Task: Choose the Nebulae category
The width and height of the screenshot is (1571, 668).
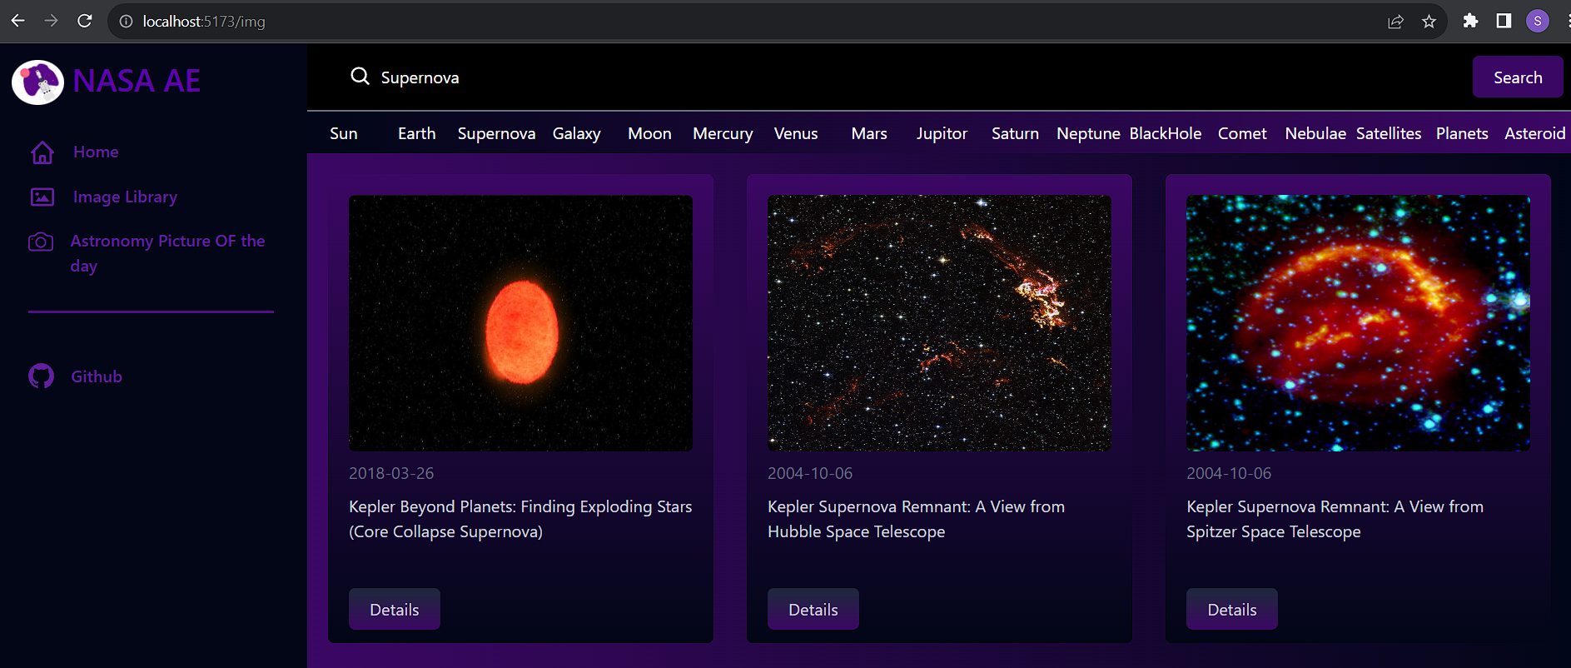Action: tap(1315, 133)
